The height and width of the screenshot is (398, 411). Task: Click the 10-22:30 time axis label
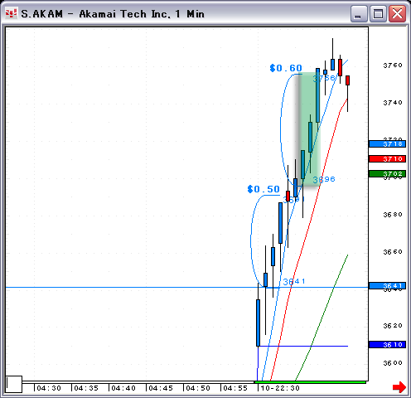280,388
